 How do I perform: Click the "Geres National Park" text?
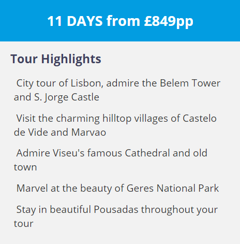point(173,188)
